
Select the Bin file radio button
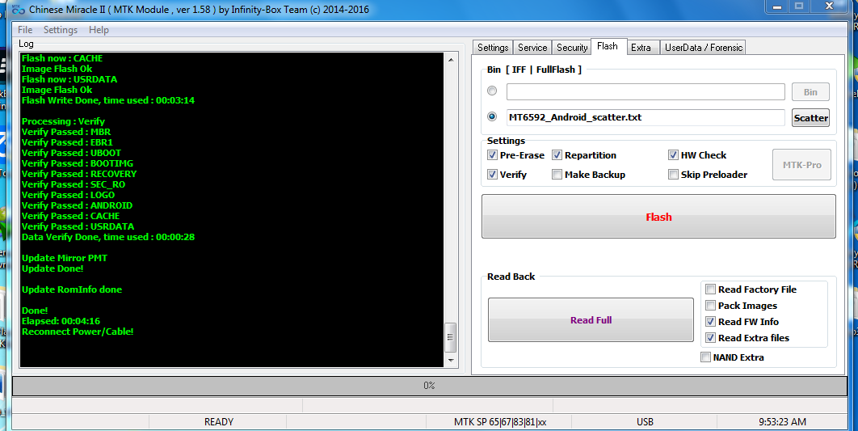pyautogui.click(x=492, y=91)
